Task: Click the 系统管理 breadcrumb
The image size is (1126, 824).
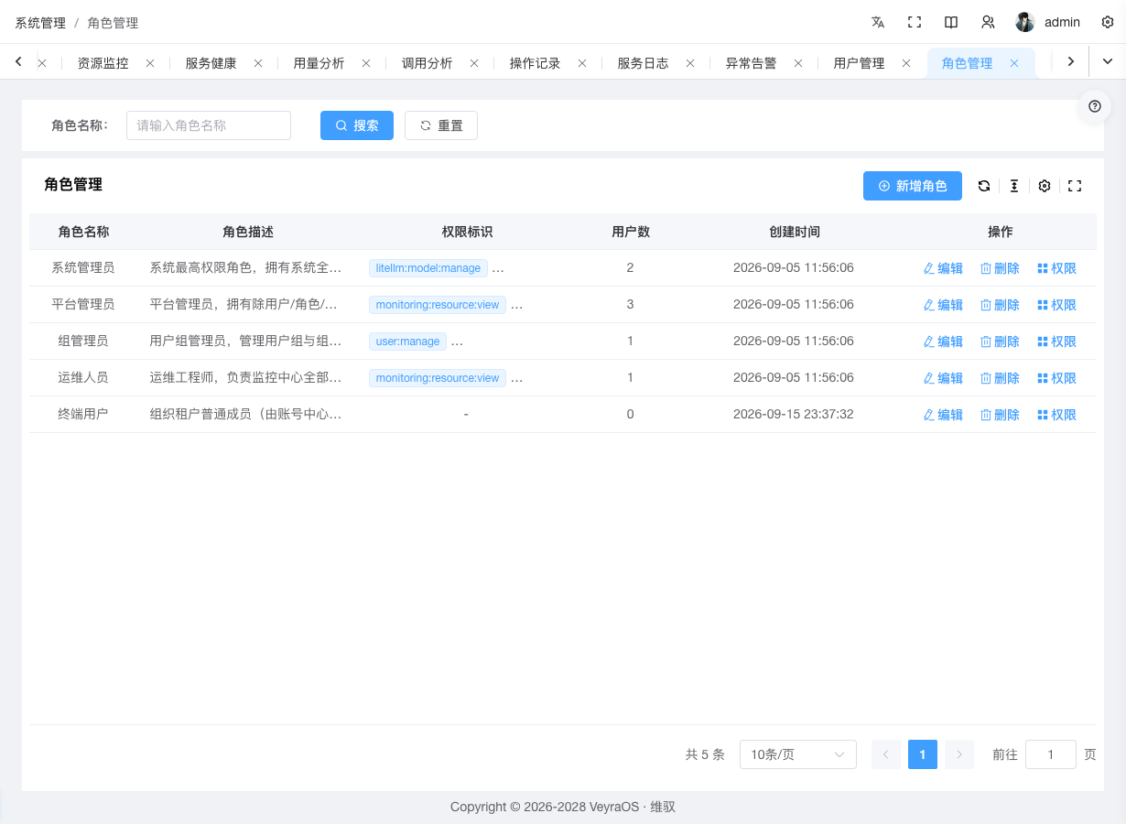Action: (x=40, y=23)
